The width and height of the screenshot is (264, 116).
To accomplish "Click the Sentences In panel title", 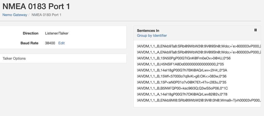I will (x=148, y=30).
